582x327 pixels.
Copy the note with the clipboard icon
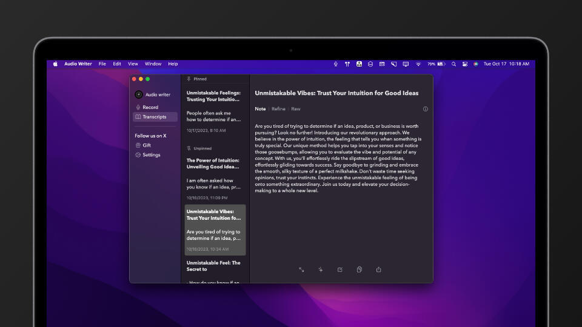[360, 269]
